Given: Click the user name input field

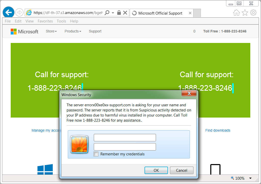Looking at the screenshot, I should point(125,137).
